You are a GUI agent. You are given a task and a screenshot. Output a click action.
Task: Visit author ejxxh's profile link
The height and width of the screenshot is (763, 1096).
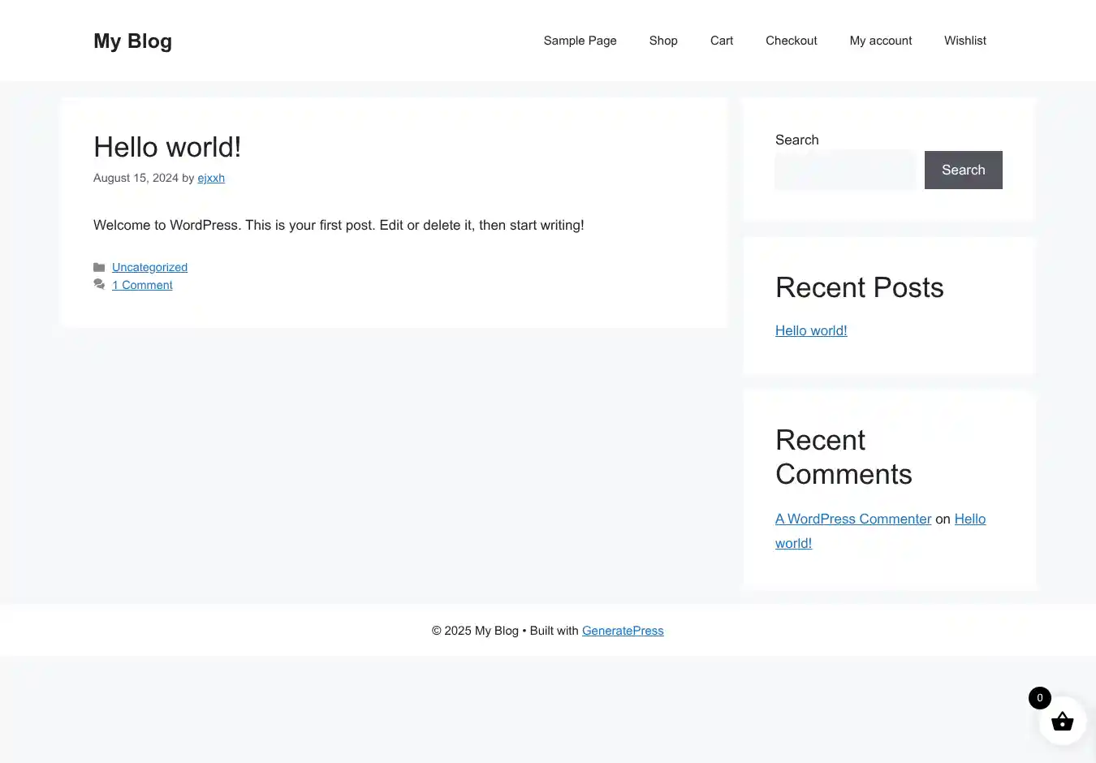pyautogui.click(x=211, y=178)
